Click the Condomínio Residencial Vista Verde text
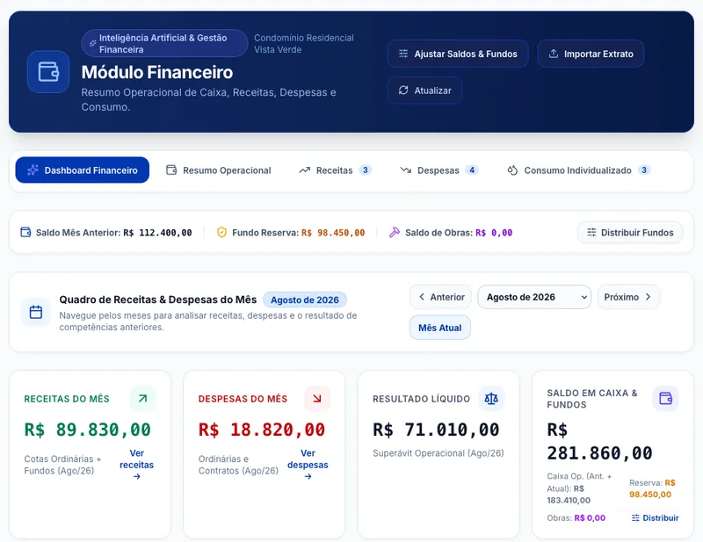Screen dimensions: 703x542 pyautogui.click(x=304, y=44)
